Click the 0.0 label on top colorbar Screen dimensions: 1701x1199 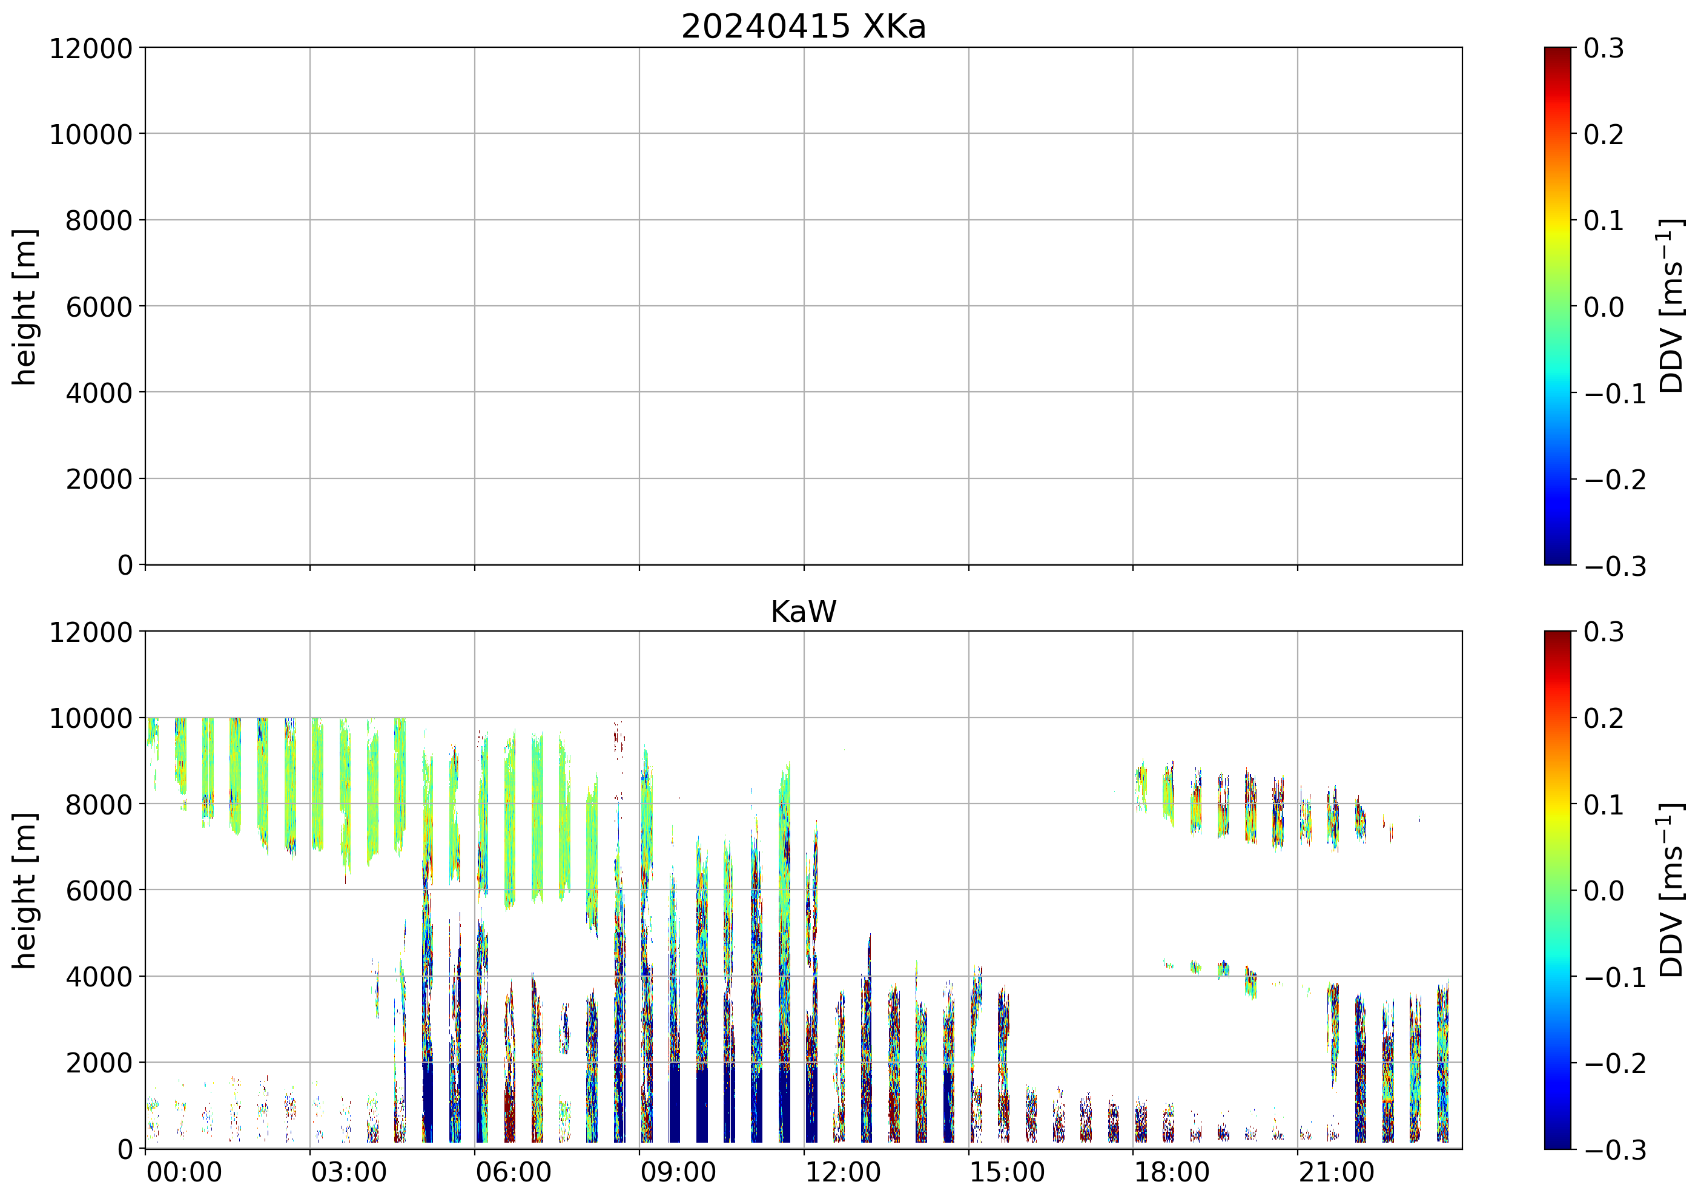[1604, 307]
